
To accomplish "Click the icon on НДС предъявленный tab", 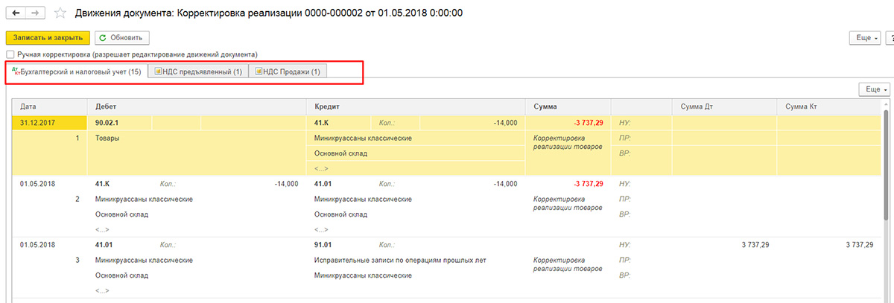I will click(x=157, y=71).
